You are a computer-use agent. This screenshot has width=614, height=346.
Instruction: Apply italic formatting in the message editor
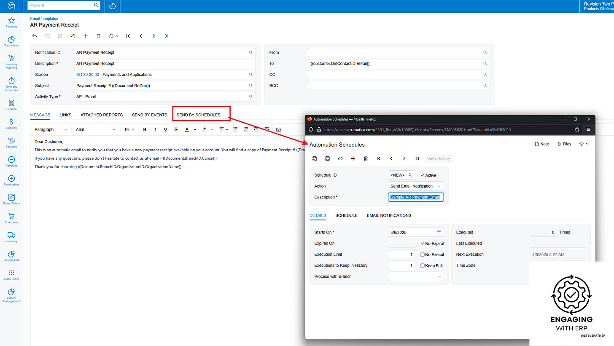[155, 130]
